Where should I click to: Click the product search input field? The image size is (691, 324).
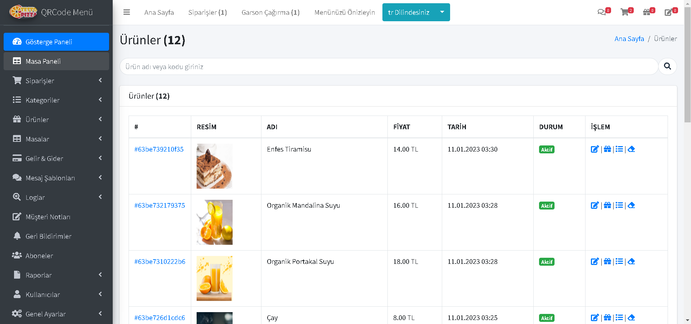click(389, 67)
